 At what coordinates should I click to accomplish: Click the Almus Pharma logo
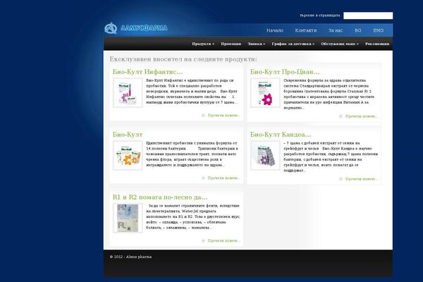click(x=136, y=27)
